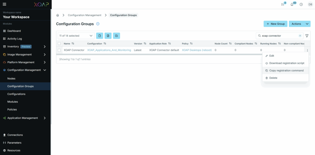The width and height of the screenshot is (315, 155).
Task: Go to Configuration Management breadcrumb
Action: point(85,15)
